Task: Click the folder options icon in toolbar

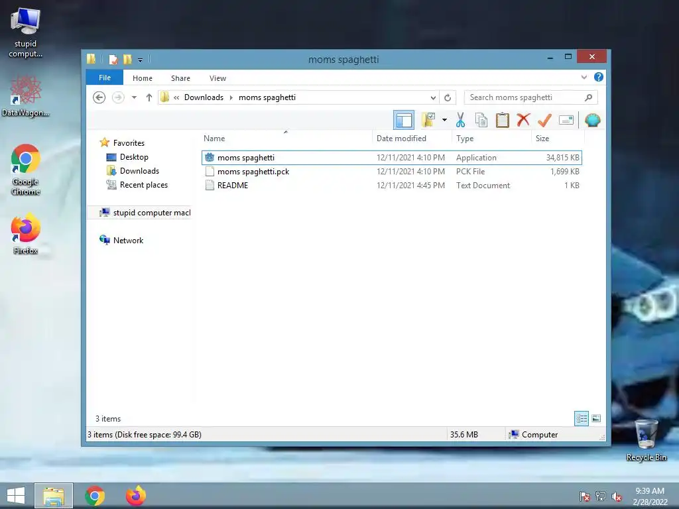Action: (x=428, y=120)
